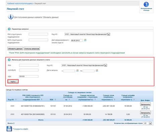Open displayed rows count dropdown

150,123
